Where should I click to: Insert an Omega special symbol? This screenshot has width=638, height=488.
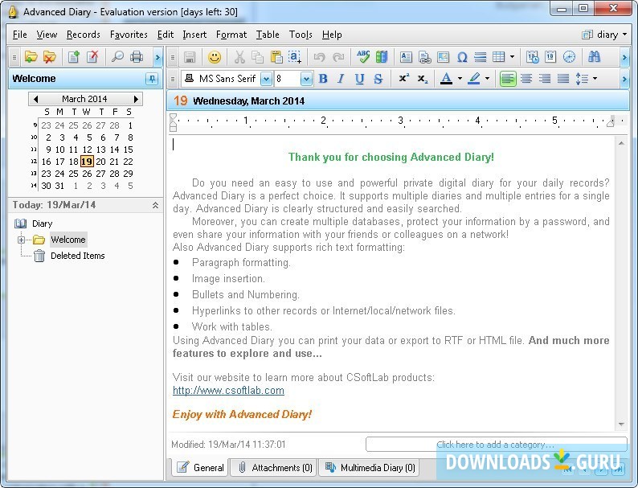tap(462, 57)
